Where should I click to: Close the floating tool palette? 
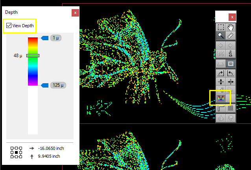pos(233,17)
